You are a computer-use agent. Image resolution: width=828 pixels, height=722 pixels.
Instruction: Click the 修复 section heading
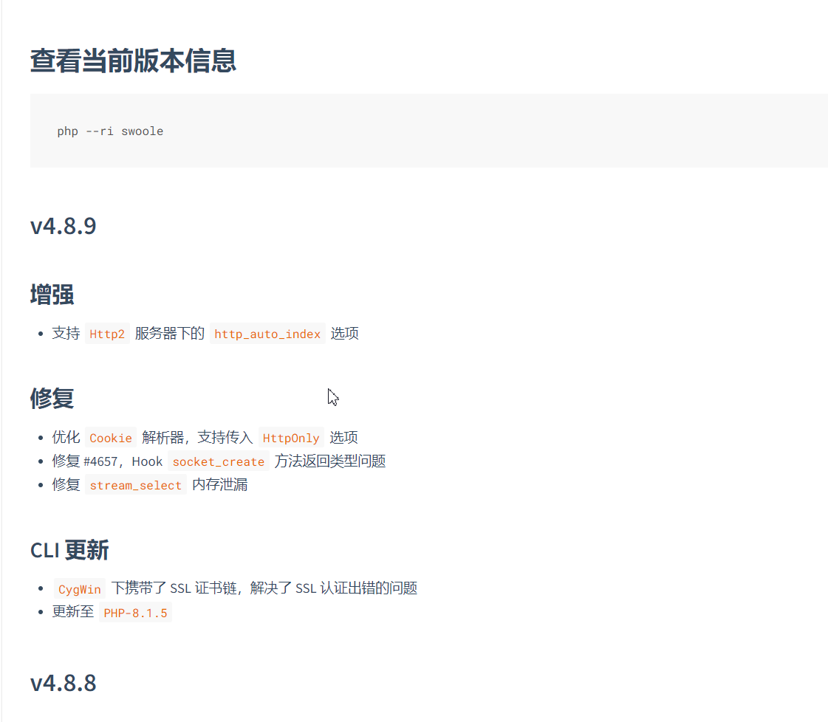point(52,398)
